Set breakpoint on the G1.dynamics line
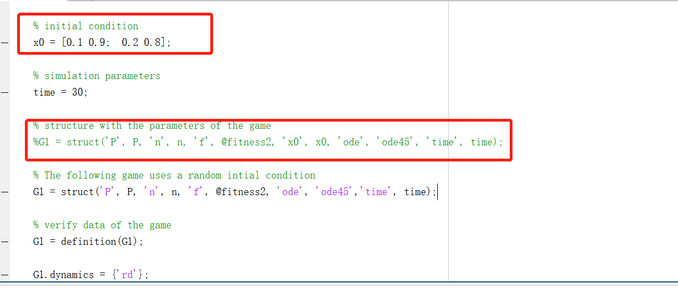This screenshot has width=678, height=288. tap(4, 275)
